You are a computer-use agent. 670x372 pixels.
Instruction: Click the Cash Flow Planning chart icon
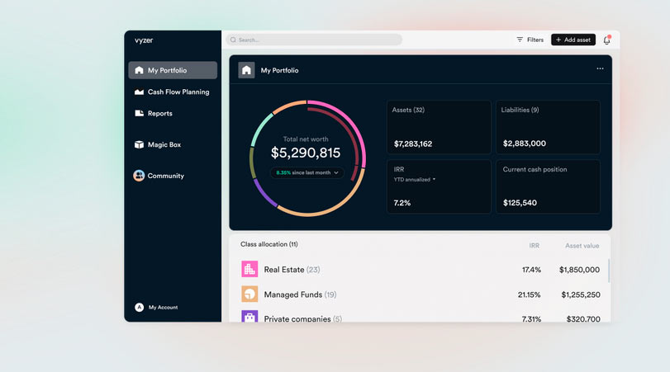139,92
